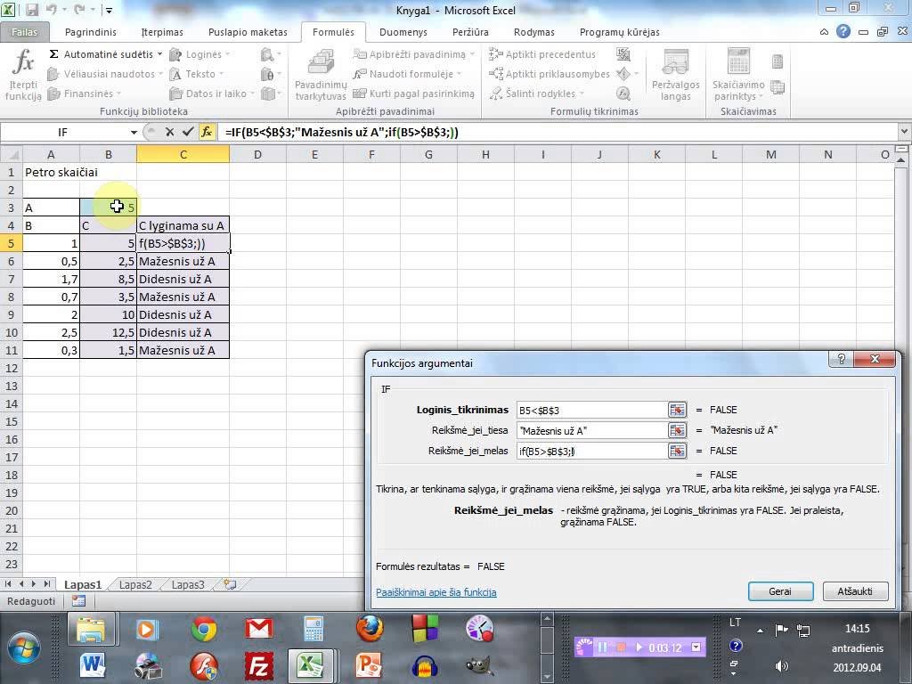Click the fx insert function button

(x=207, y=132)
